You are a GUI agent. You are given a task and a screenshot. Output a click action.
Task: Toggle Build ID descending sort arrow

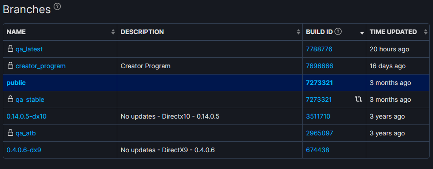point(362,33)
